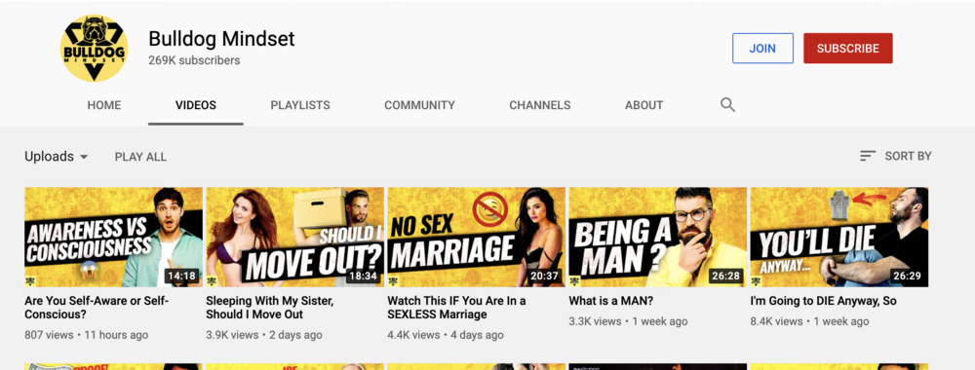This screenshot has width=975, height=370.
Task: Open the CHANNELS tab
Action: click(540, 105)
